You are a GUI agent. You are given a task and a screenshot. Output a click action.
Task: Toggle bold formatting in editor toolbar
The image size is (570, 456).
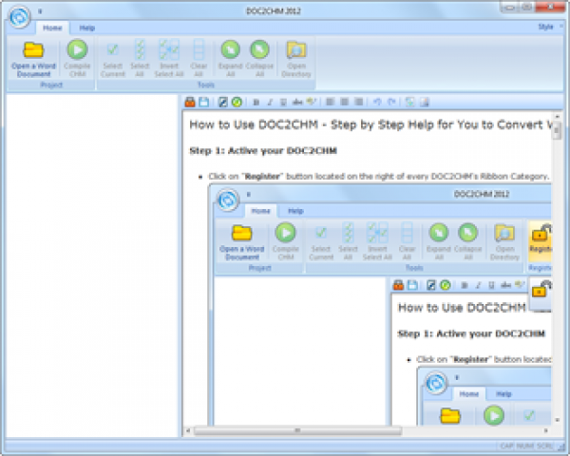[256, 103]
